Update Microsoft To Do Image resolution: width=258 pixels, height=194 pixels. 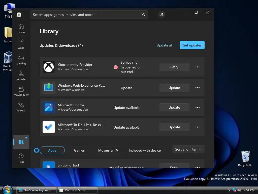tap(174, 127)
